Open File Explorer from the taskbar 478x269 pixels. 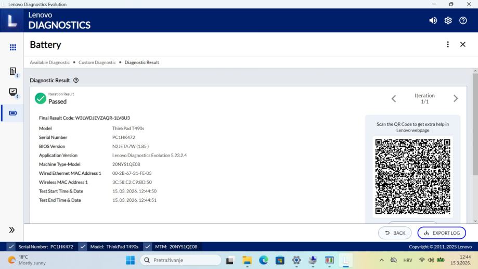247,260
